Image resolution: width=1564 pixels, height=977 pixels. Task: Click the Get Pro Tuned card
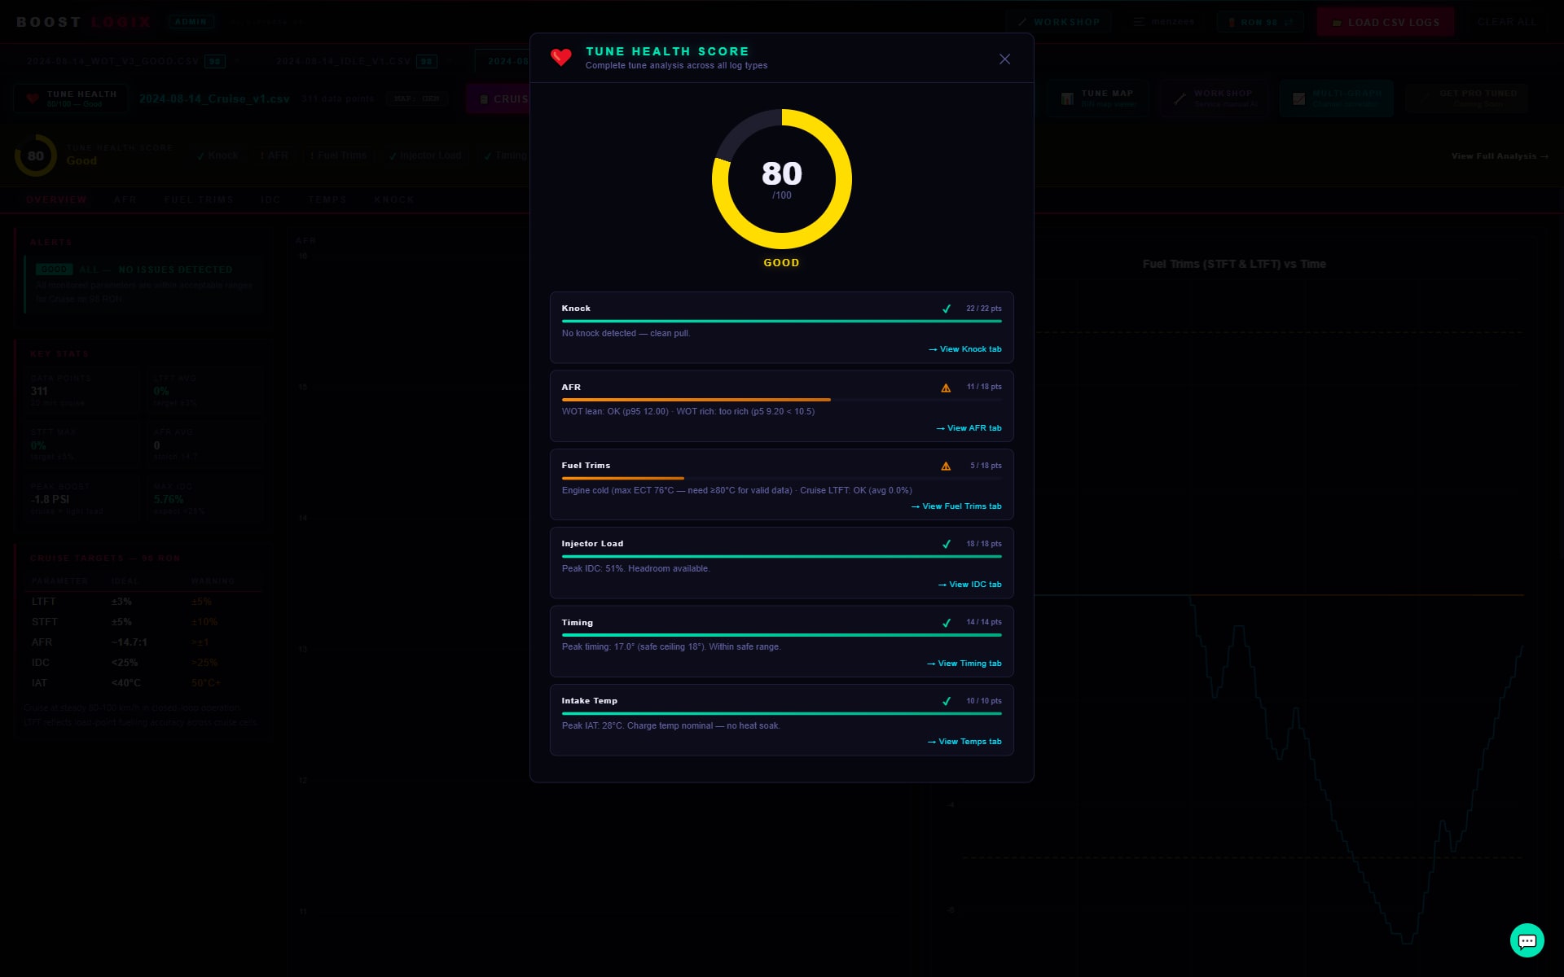(1467, 99)
